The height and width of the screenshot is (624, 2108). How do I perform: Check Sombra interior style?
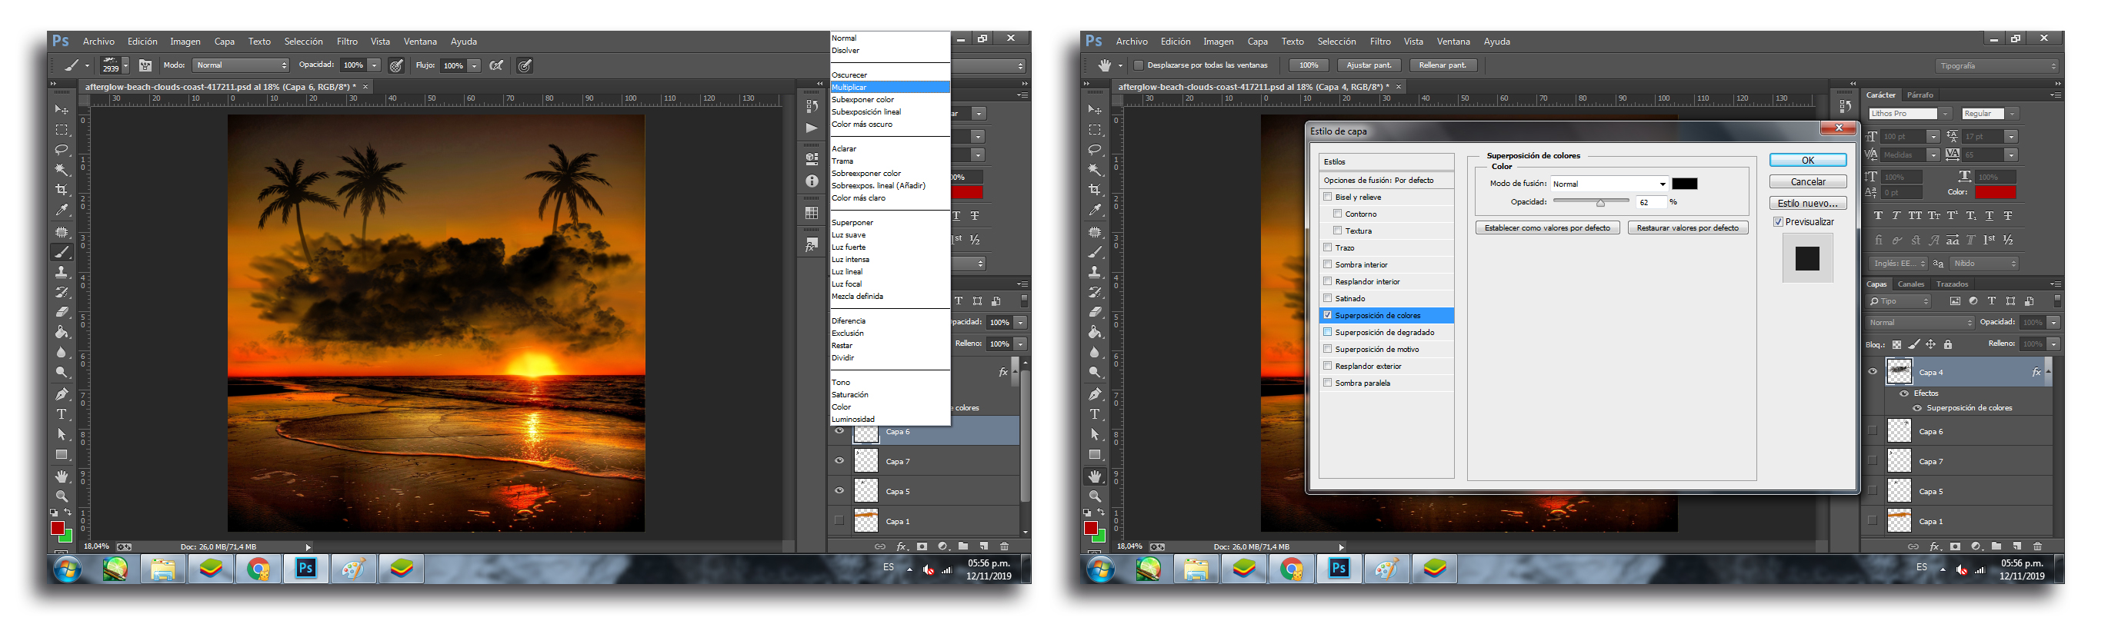(x=1327, y=265)
